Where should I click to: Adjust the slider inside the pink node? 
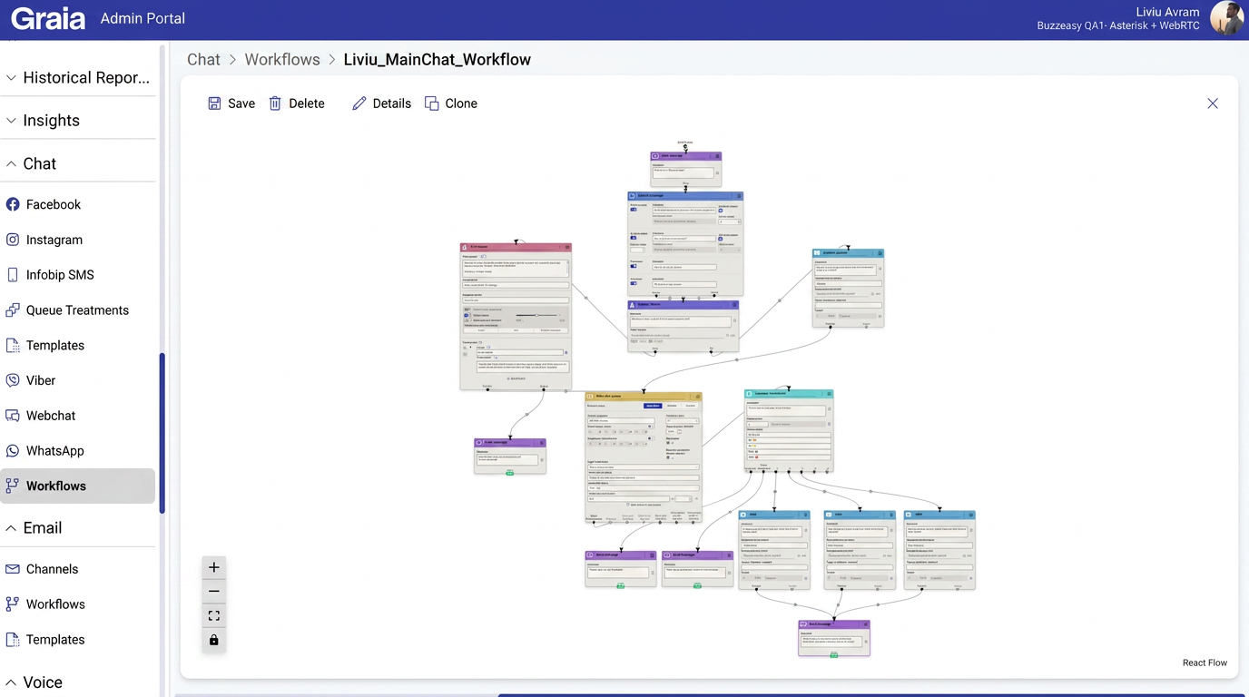(x=537, y=316)
